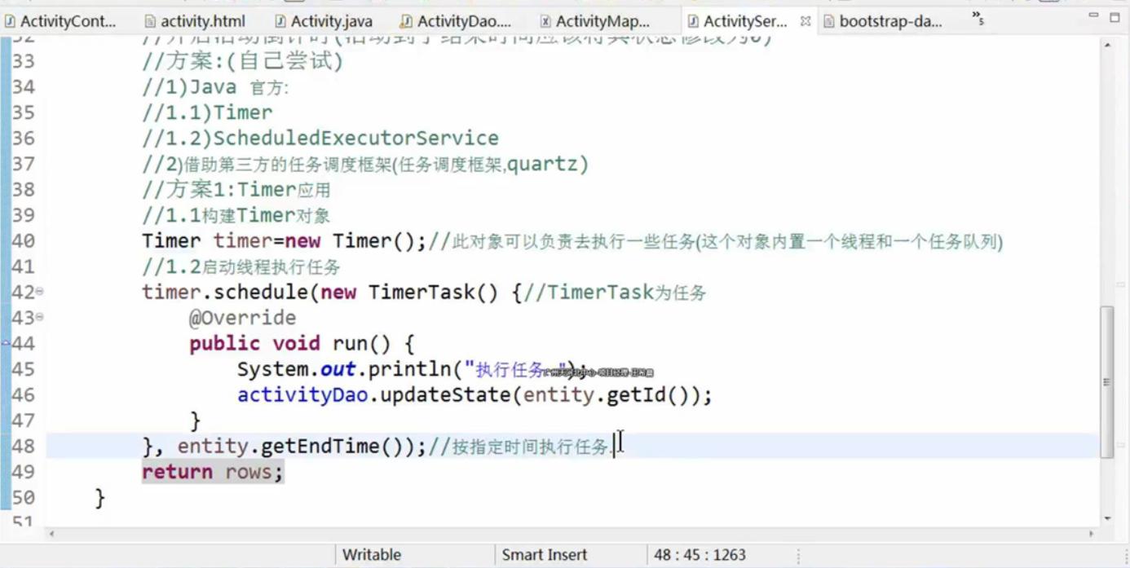Click the horizontal scrollbar right arrow
The height and width of the screenshot is (568, 1130).
(x=1092, y=534)
